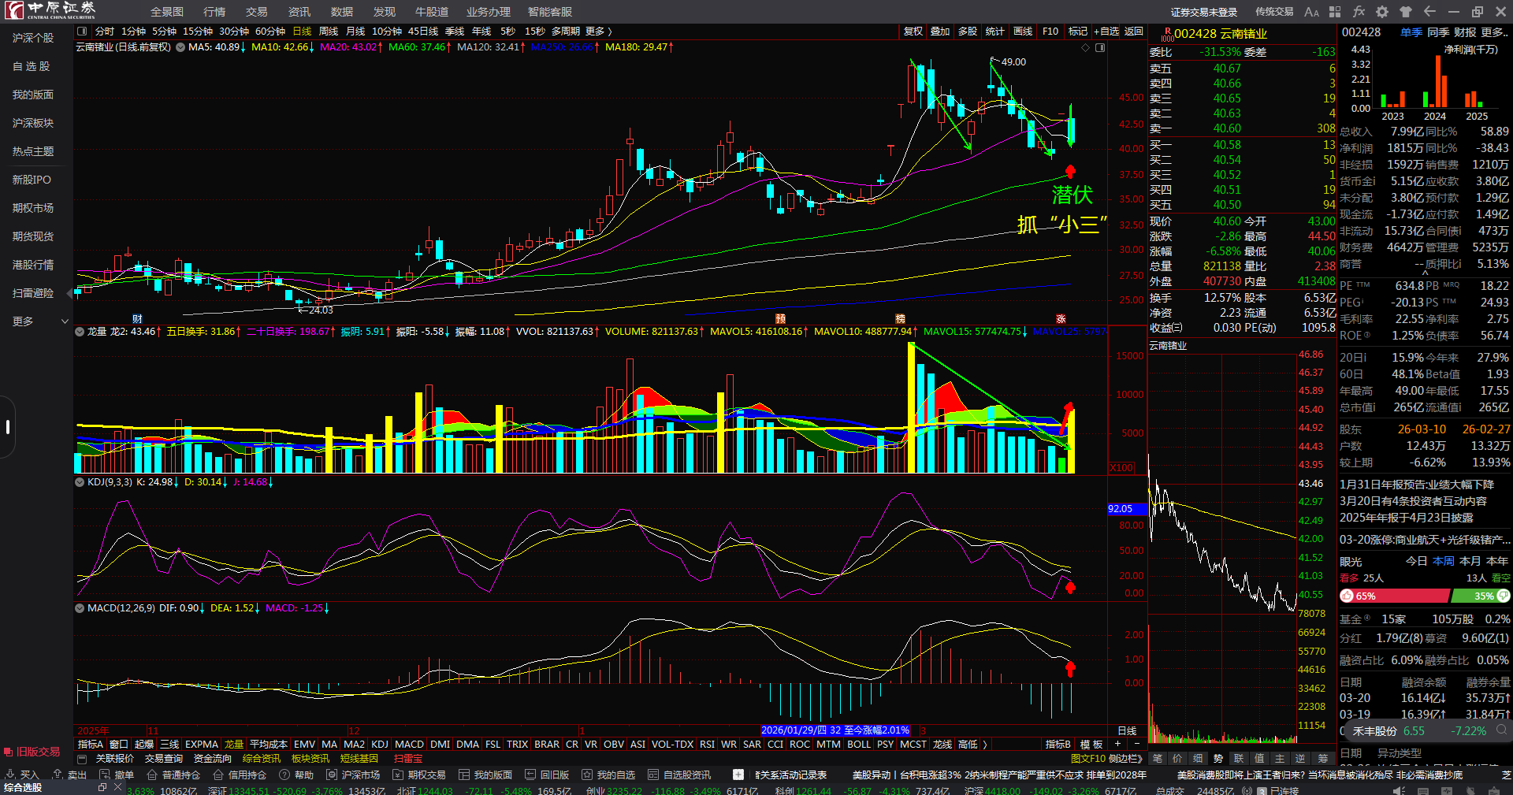This screenshot has height=795, width=1513.
Task: Select the EXPMA indicator tab
Action: 202,744
